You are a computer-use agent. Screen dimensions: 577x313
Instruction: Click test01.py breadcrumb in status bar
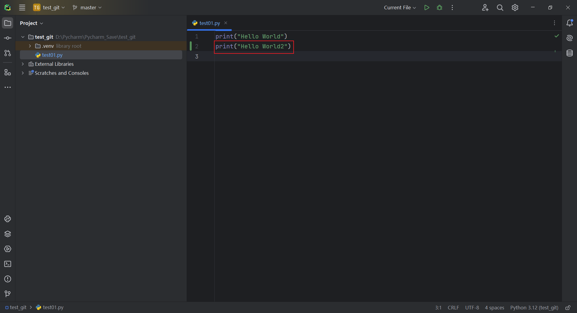(x=50, y=308)
